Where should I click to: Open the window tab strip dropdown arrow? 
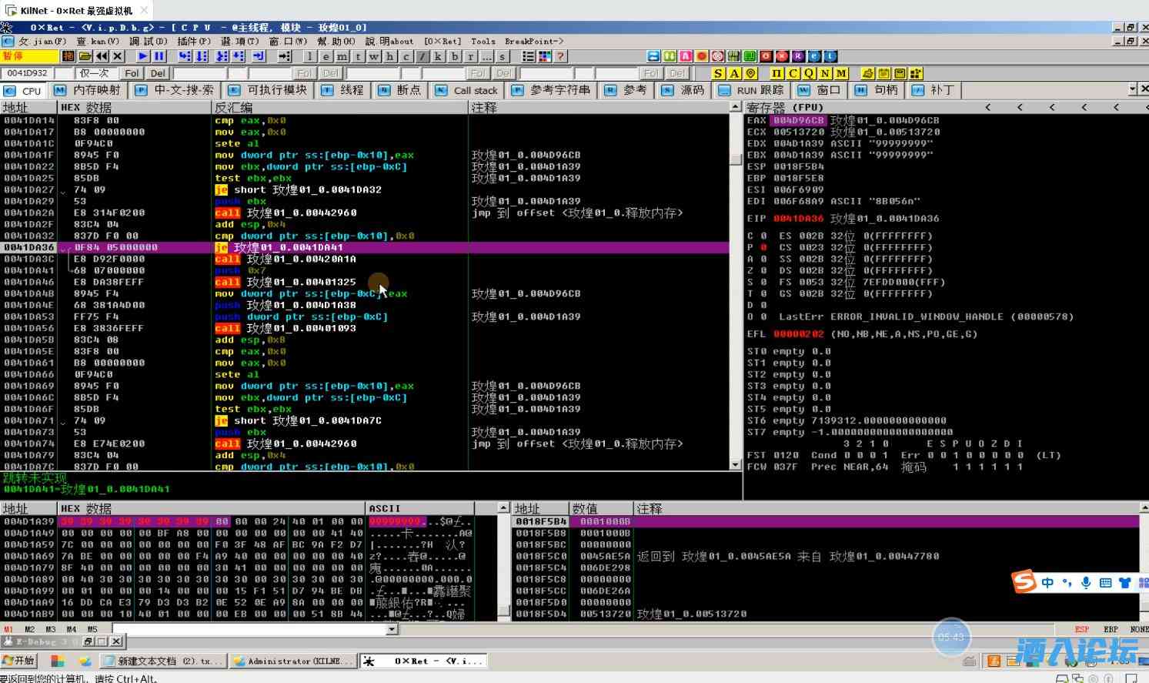click(1133, 89)
